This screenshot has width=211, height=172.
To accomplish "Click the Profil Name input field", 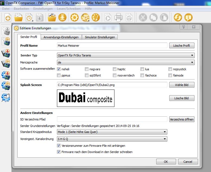I will coord(112,46).
